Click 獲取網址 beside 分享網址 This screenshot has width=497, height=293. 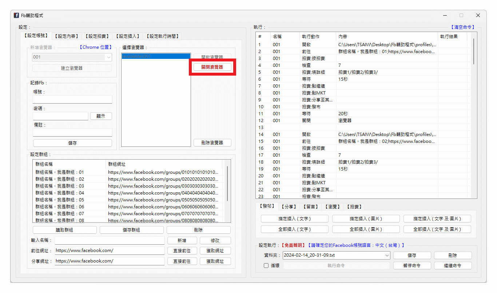click(x=215, y=261)
